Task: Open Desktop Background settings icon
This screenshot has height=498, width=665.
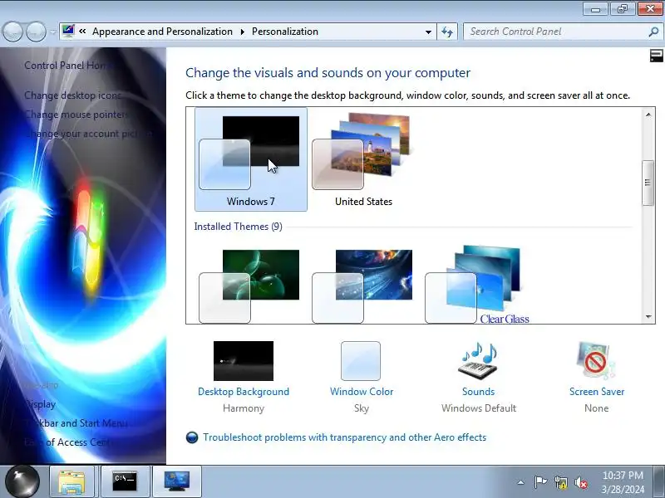Action: pyautogui.click(x=244, y=361)
